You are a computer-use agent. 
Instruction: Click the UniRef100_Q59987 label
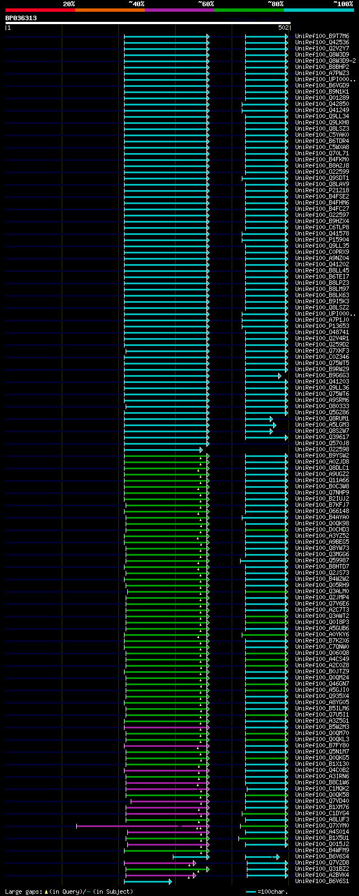pos(322,560)
